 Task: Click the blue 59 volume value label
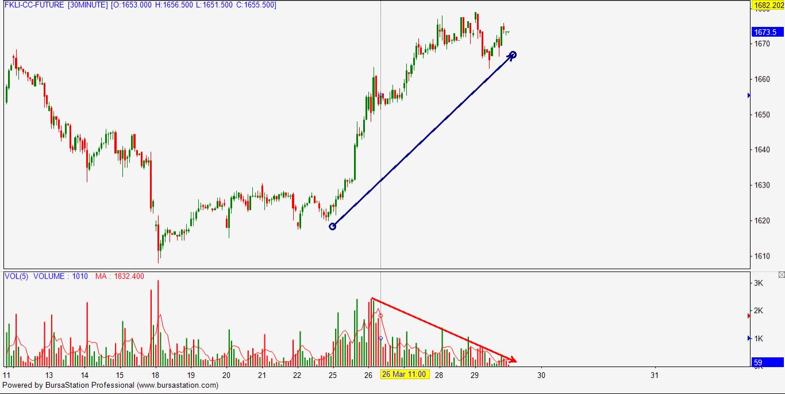[x=767, y=362]
